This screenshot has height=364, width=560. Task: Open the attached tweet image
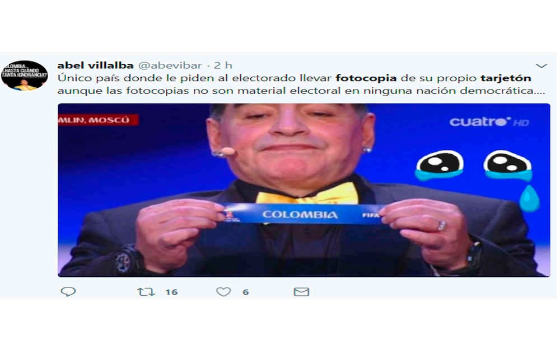[x=304, y=190]
